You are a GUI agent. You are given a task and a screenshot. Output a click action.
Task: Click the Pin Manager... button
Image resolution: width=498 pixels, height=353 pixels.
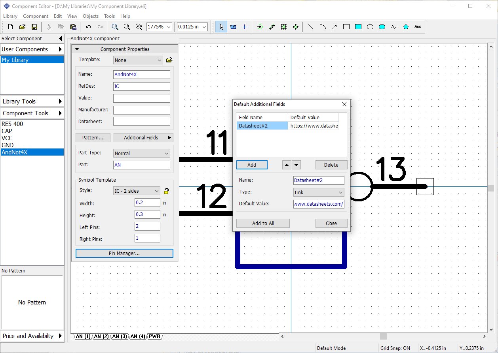(124, 253)
